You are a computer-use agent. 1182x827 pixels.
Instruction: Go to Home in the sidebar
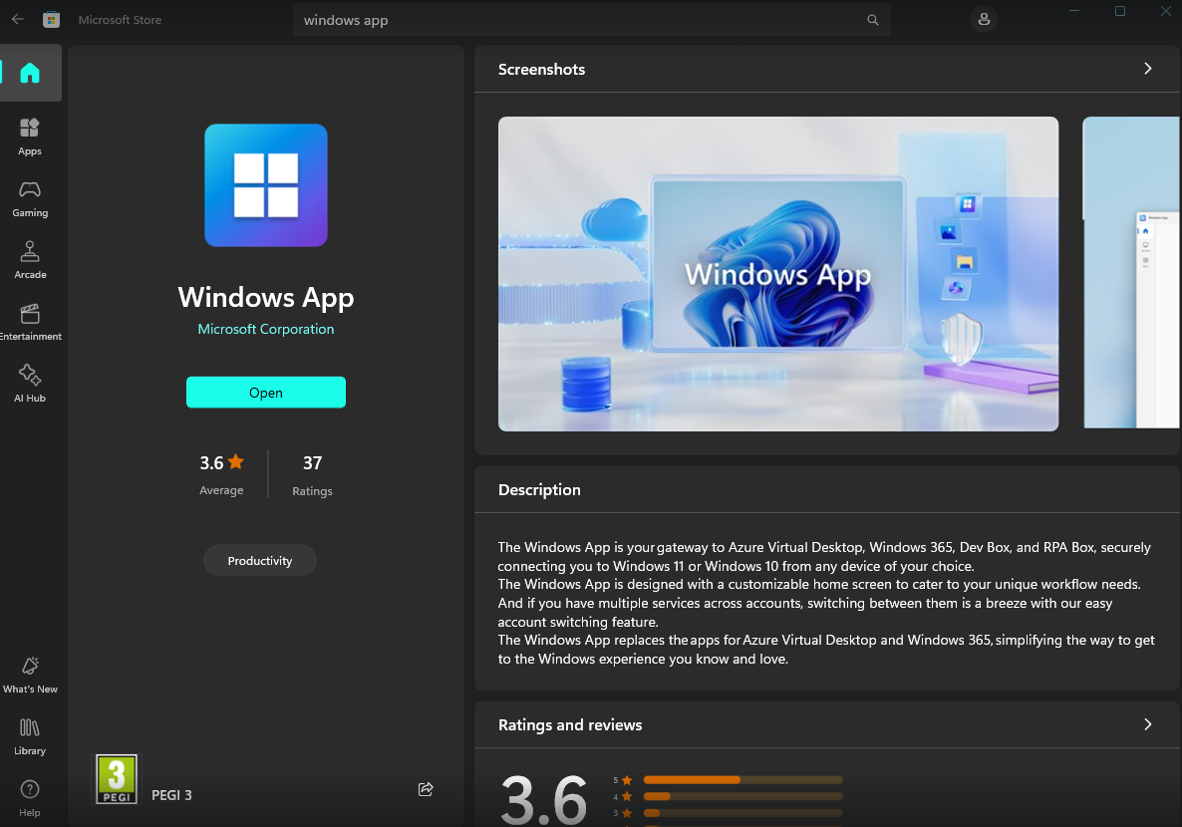(x=30, y=73)
